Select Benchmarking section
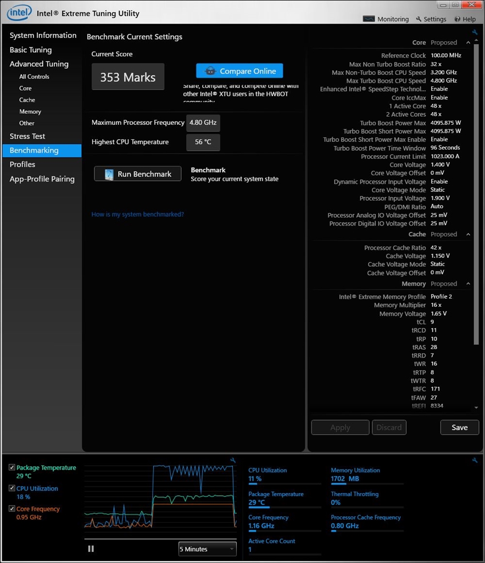 (x=42, y=151)
